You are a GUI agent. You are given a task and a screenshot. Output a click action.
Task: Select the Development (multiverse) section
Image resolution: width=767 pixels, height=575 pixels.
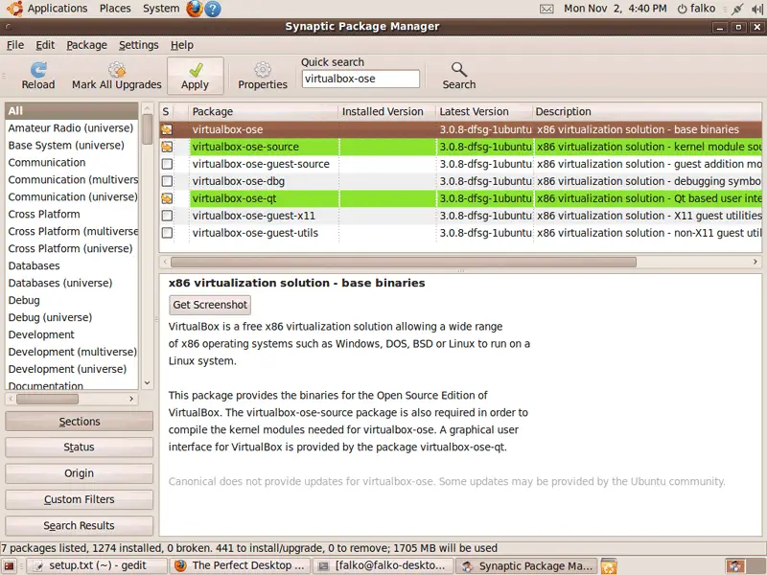(72, 352)
